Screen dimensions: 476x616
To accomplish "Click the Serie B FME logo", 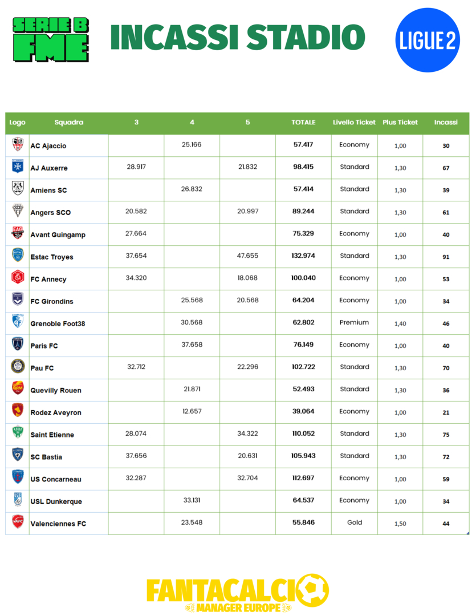I will (51, 39).
